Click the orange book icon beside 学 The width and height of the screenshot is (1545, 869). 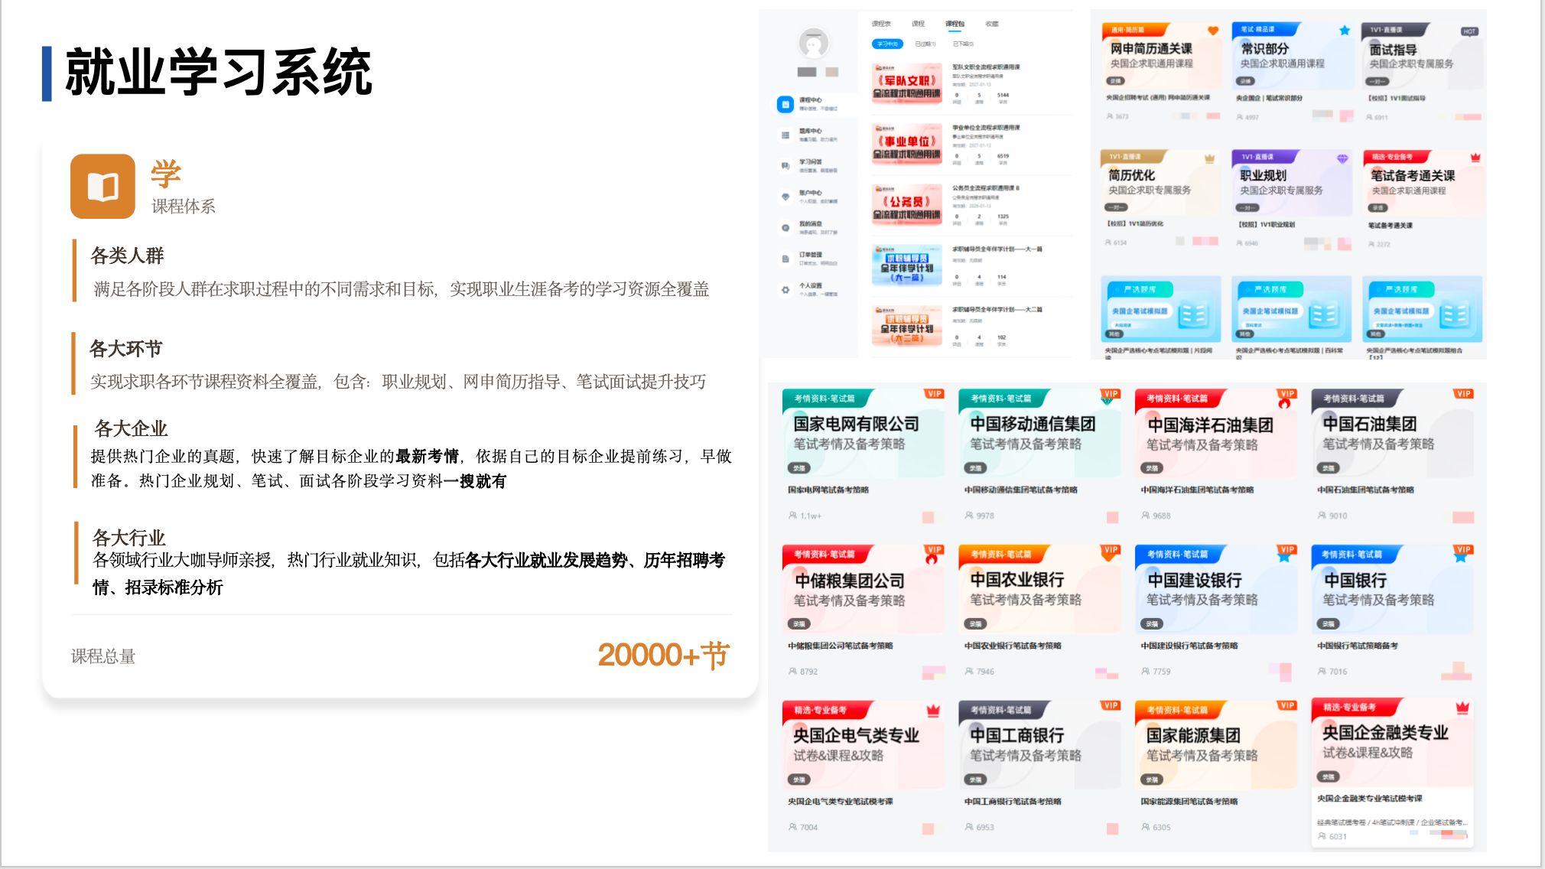click(102, 187)
